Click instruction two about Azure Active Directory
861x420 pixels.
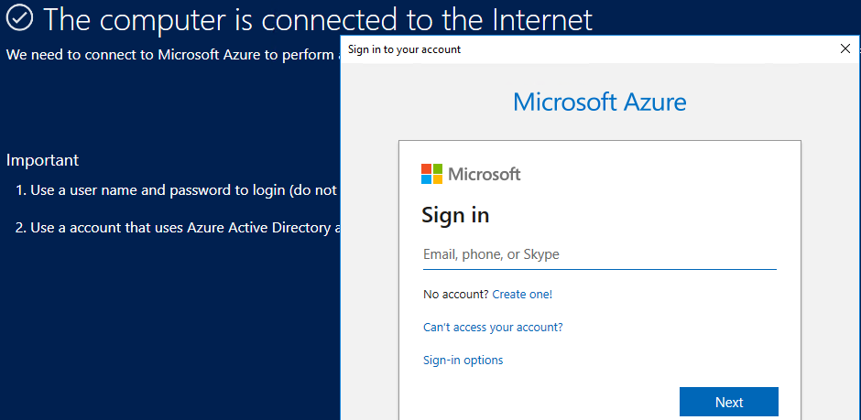[178, 228]
